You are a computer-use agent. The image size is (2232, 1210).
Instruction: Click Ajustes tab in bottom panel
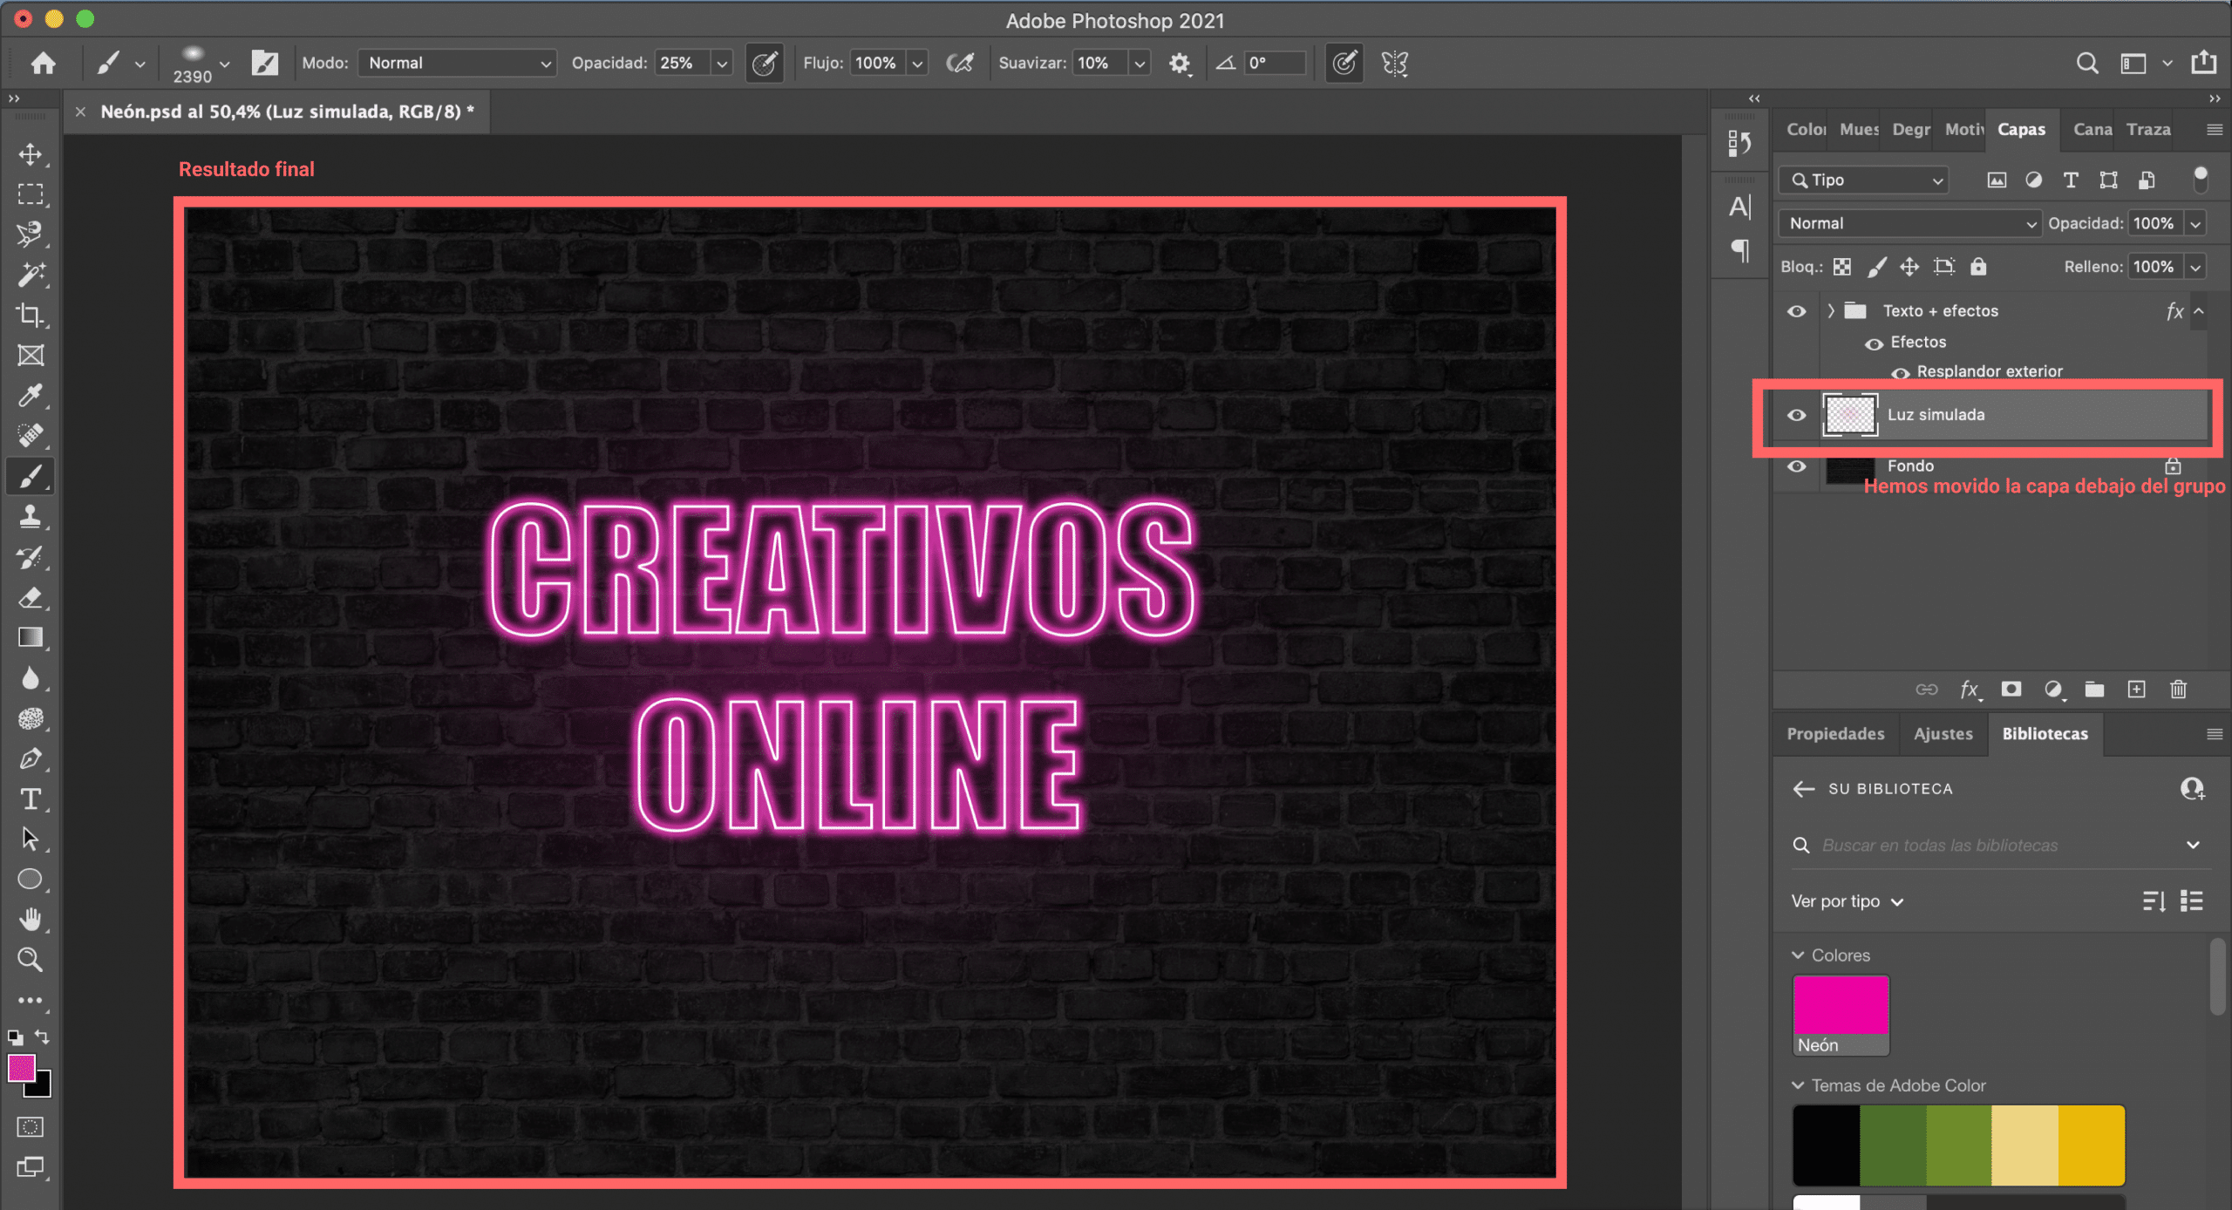1942,731
